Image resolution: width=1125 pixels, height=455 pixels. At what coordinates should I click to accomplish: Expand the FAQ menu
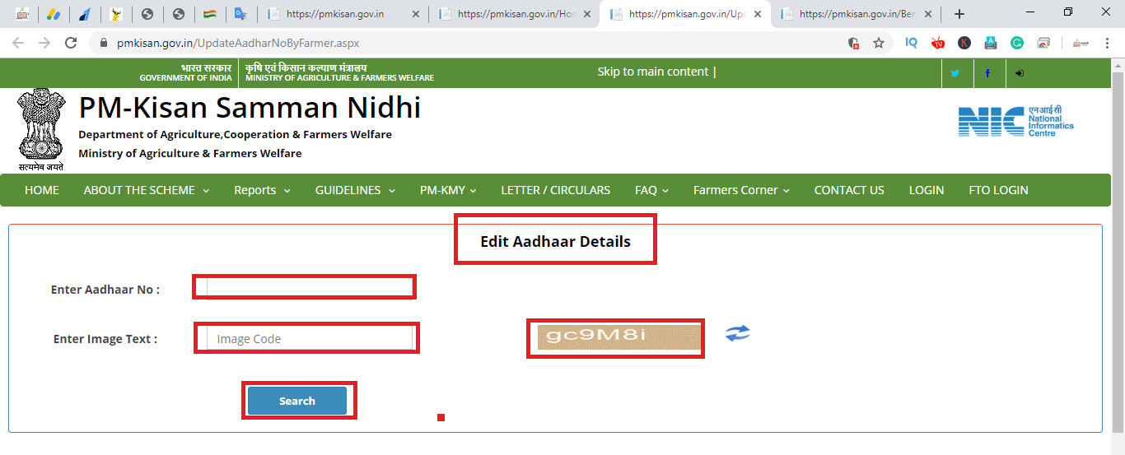651,190
